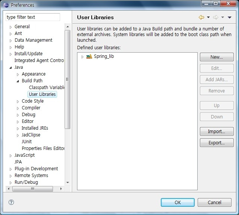Viewport: 239px width, 215px height.
Task: Expand the Debug node under Java
Action: pos(18,115)
